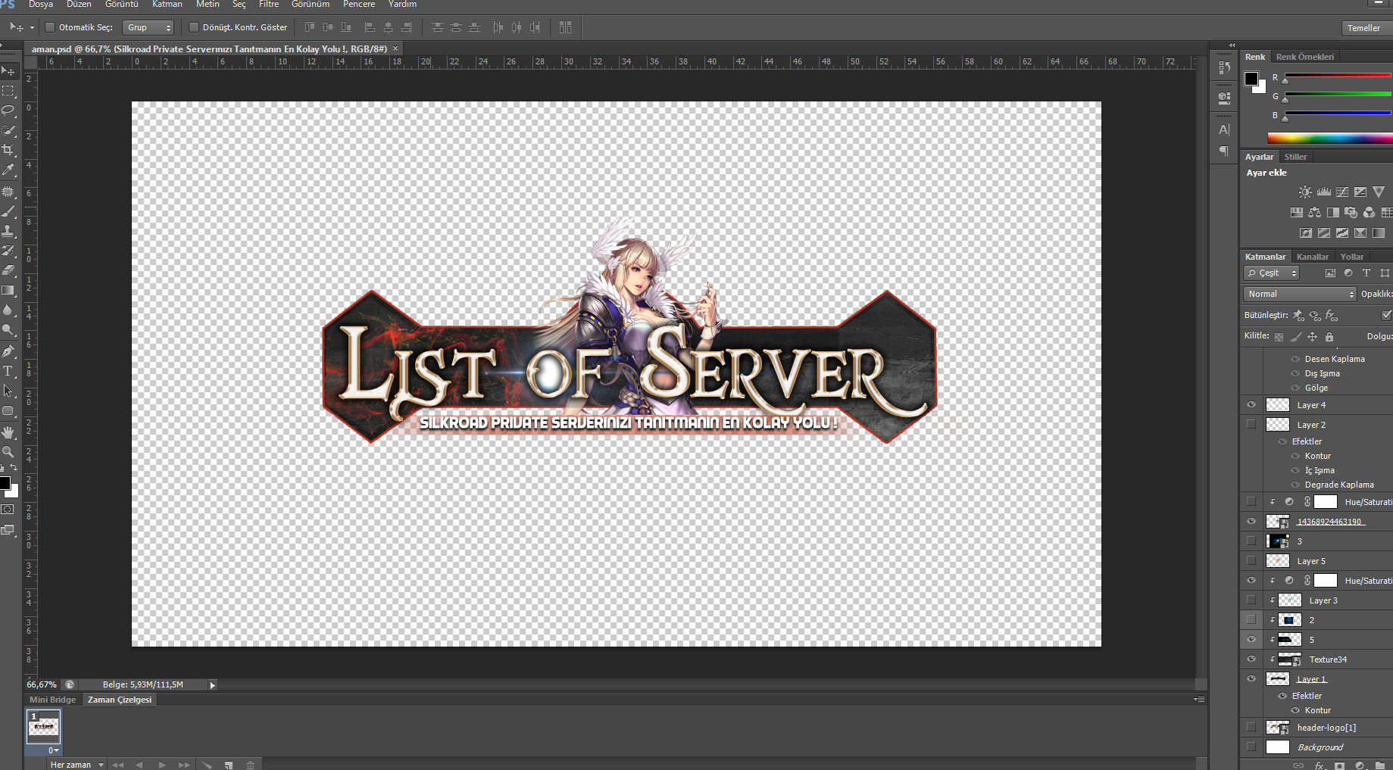This screenshot has width=1393, height=770.
Task: Select the Dodge tool
Action: coord(8,329)
